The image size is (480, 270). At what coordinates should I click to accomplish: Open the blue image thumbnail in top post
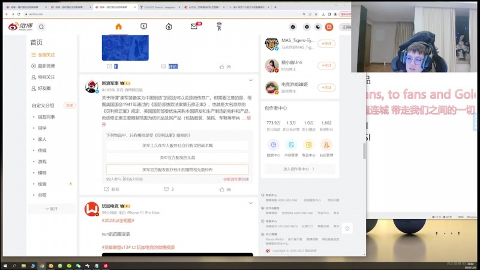pyautogui.click(x=125, y=47)
